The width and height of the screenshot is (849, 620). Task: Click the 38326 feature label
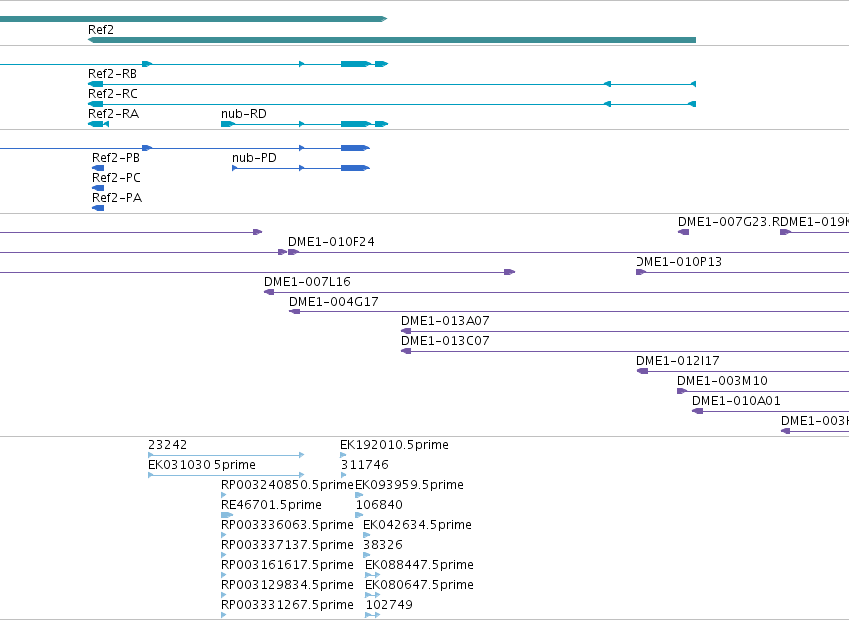tap(383, 546)
